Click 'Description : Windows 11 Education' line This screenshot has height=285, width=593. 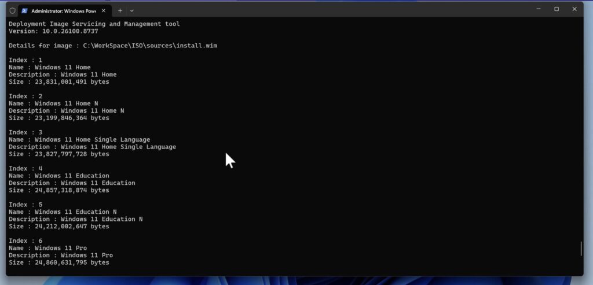72,183
